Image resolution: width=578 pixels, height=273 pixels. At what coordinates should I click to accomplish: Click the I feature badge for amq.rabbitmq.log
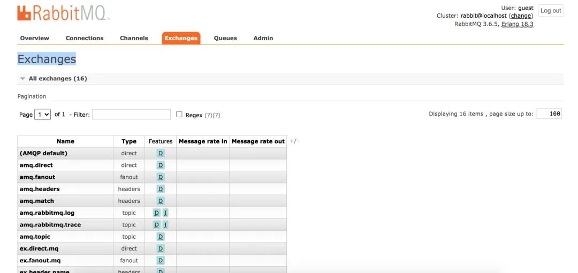tap(165, 213)
